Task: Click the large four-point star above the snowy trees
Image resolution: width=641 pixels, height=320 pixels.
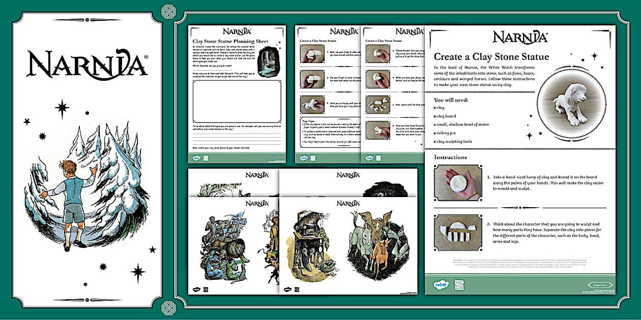Action: [62, 107]
